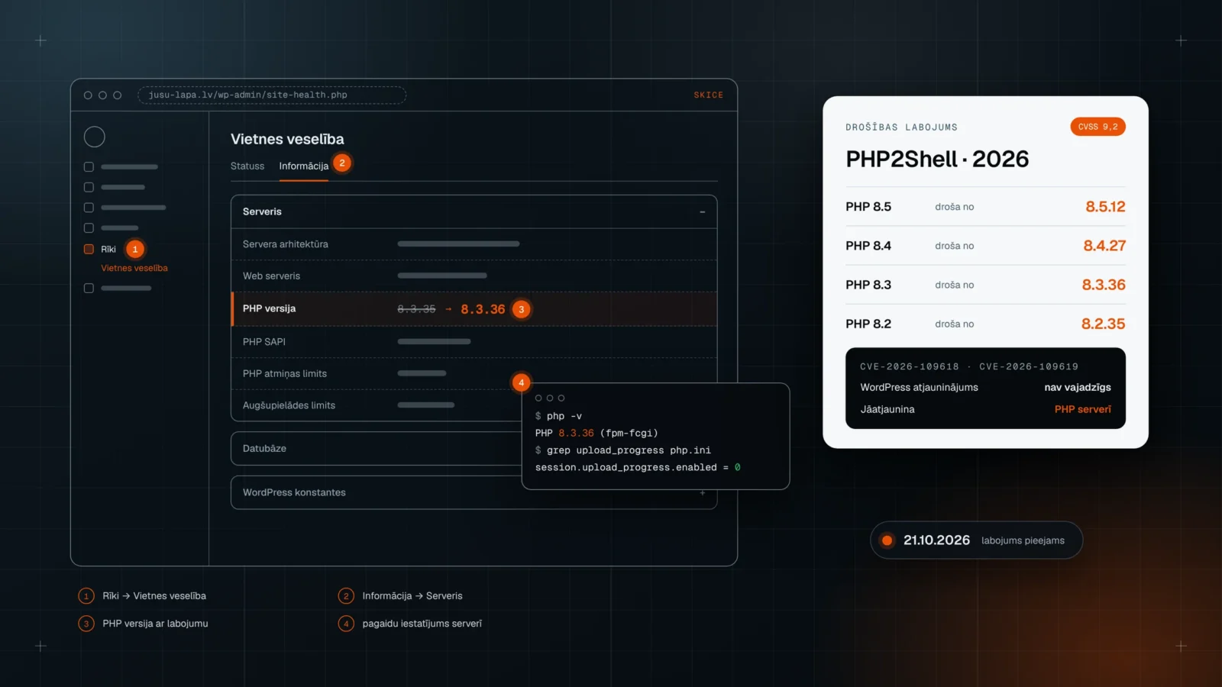Click the orange status dot beside 21.10.2026
The height and width of the screenshot is (687, 1222).
[887, 540]
